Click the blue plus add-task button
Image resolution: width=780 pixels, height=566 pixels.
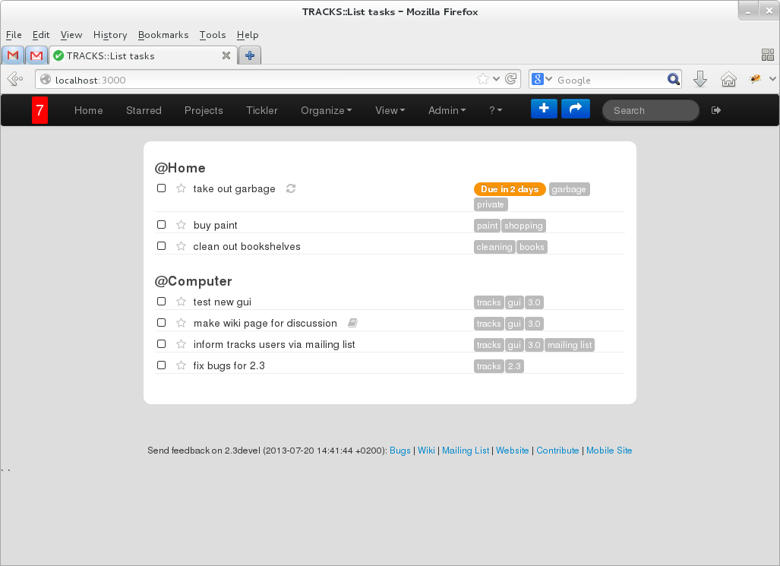coord(544,109)
